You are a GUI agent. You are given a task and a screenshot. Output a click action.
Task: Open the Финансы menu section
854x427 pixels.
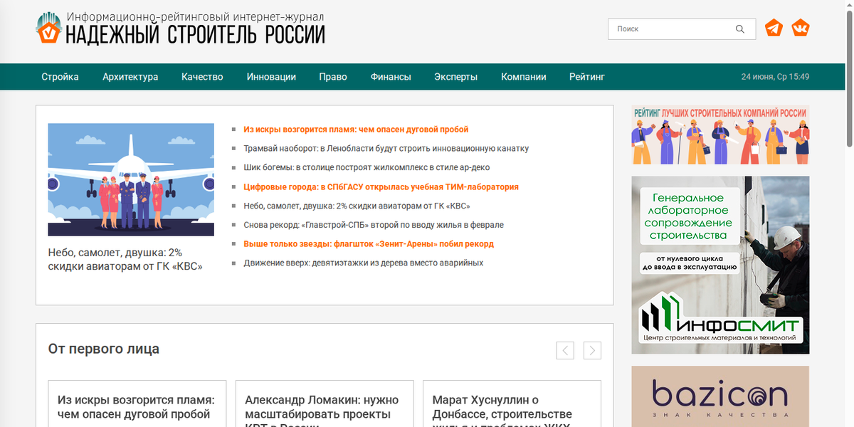tap(391, 77)
